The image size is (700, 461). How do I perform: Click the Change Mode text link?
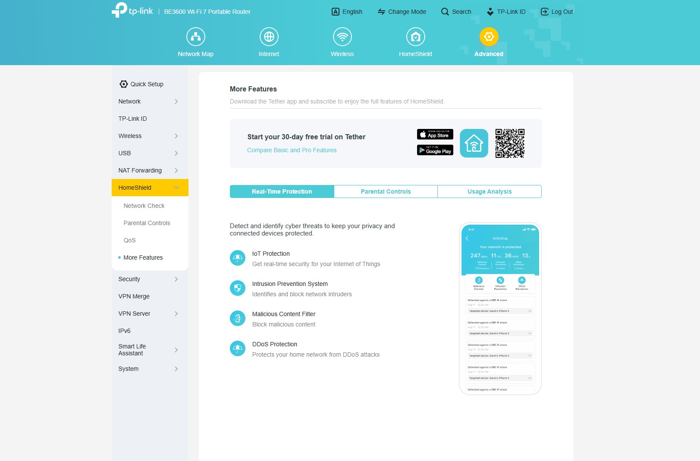pos(407,12)
